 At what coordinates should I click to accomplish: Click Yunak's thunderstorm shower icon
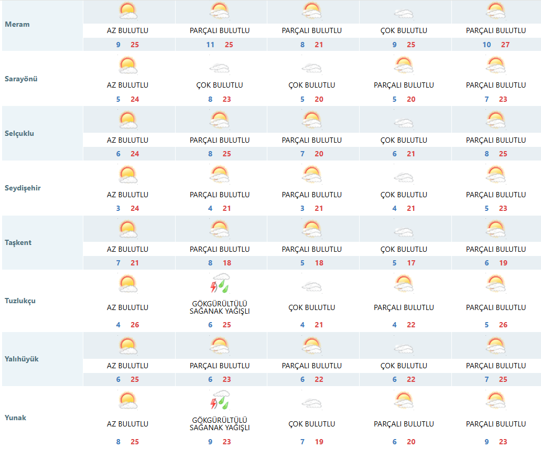[221, 400]
